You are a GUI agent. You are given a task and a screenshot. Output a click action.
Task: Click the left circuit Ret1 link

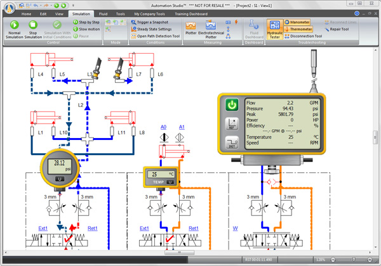[92, 228]
